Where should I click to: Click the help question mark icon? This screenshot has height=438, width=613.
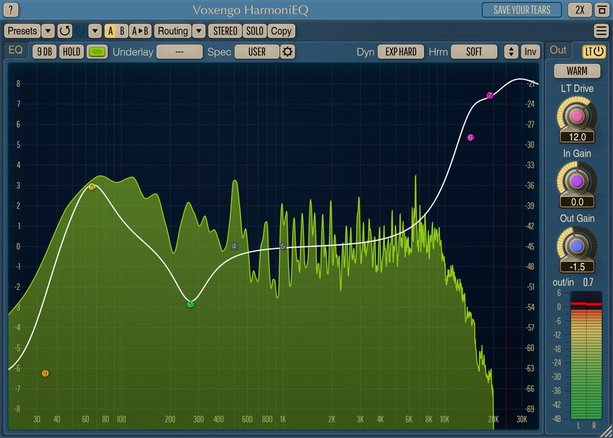pyautogui.click(x=11, y=10)
